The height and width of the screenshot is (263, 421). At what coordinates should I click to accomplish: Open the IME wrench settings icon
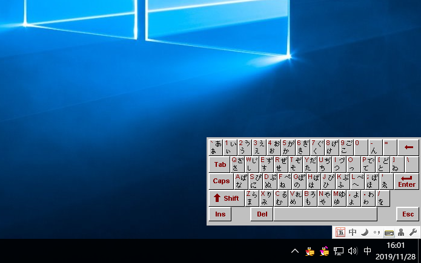[413, 232]
